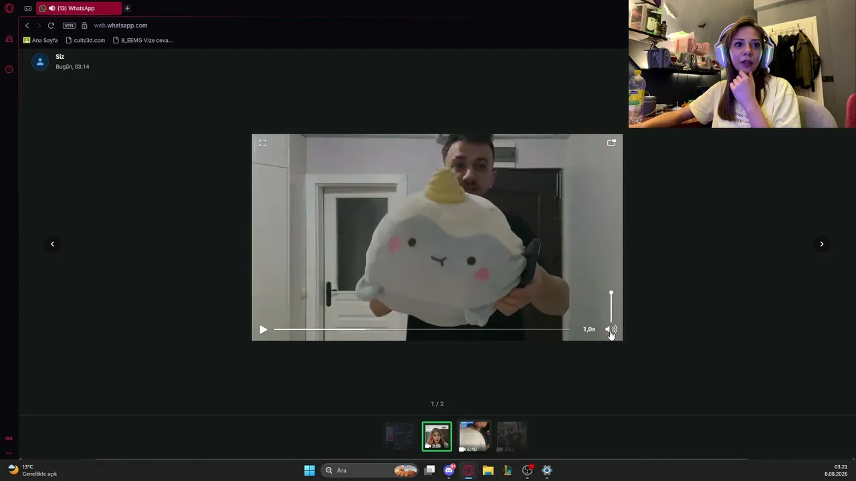The height and width of the screenshot is (481, 856).
Task: Open the cults3d.com bookmark
Action: (x=86, y=40)
